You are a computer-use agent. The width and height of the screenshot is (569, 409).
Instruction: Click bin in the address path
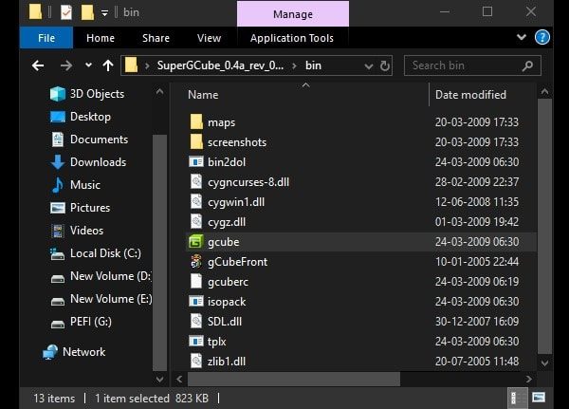pos(313,65)
